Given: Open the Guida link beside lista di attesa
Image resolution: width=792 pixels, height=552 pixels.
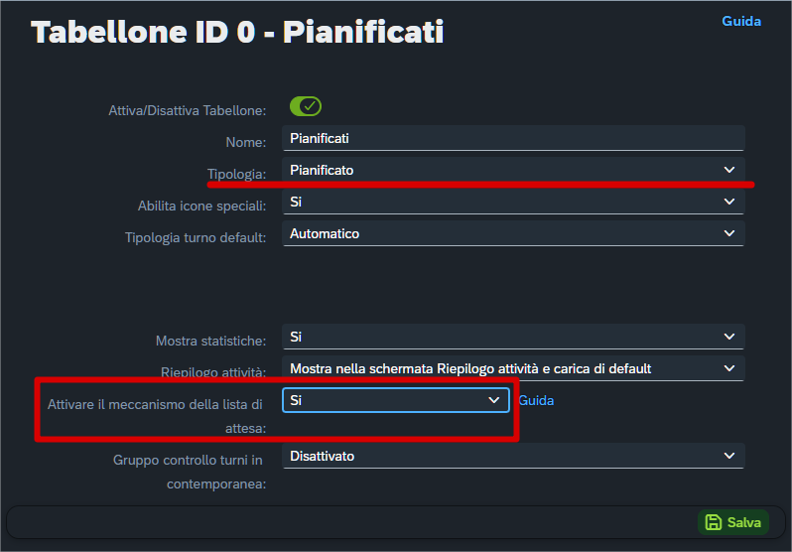Looking at the screenshot, I should click(536, 400).
